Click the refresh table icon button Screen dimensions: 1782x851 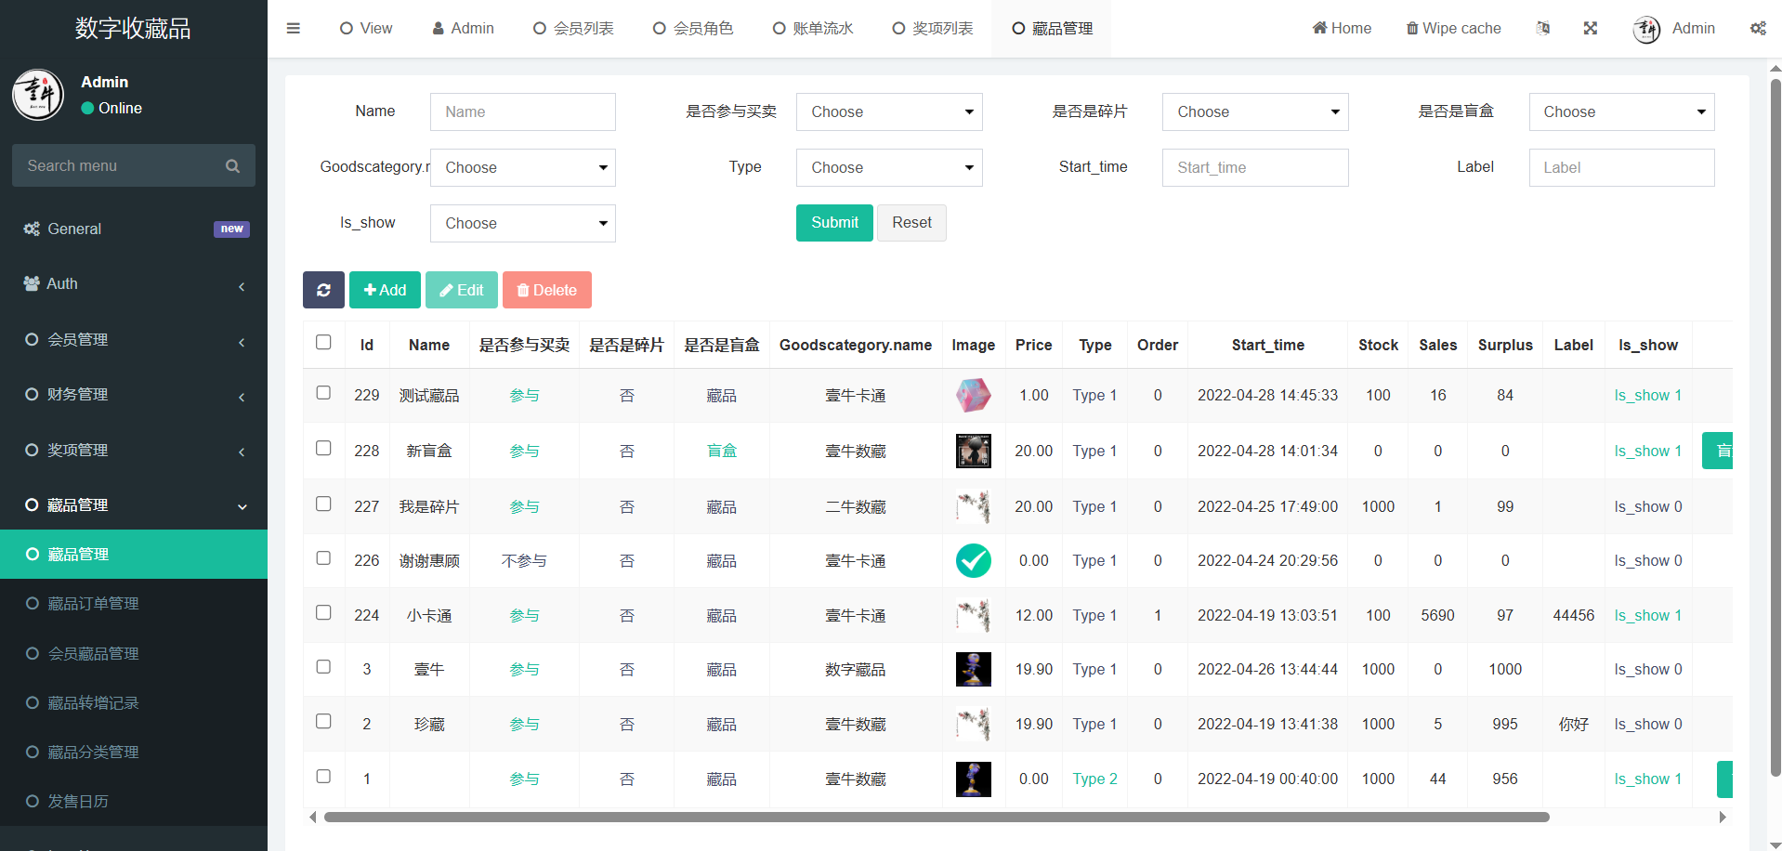323,290
